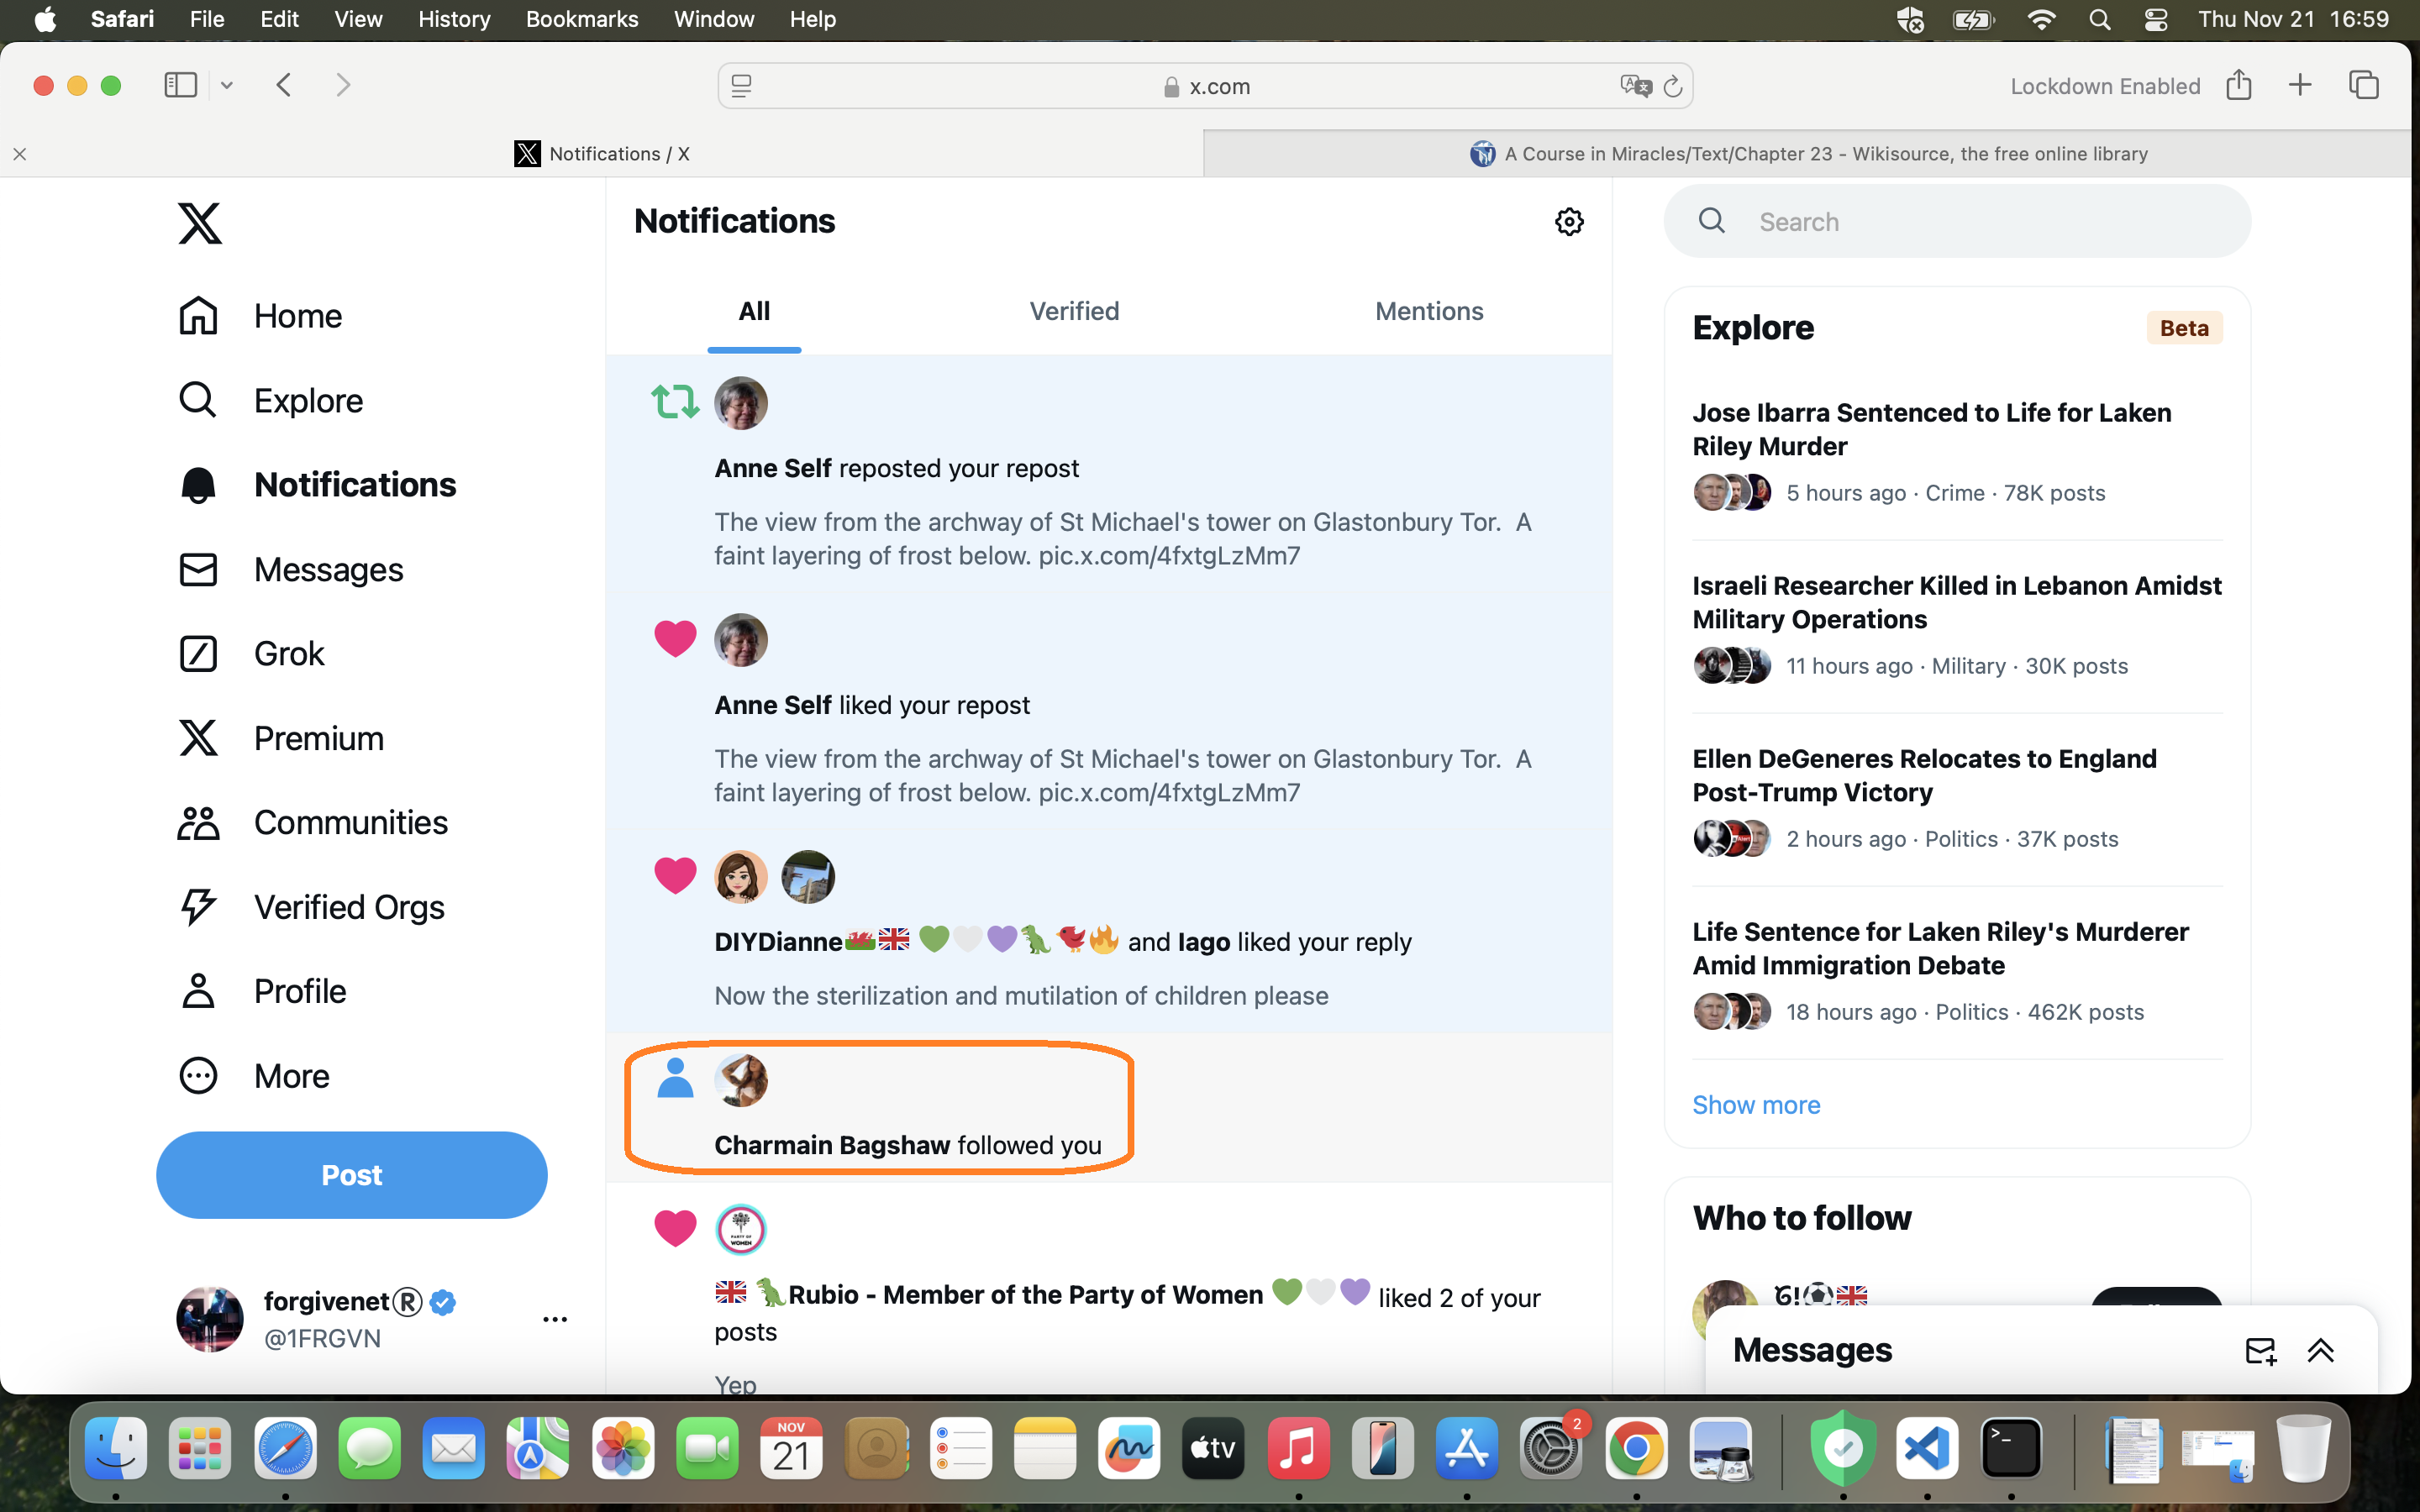Show Safari tab overview
Screen dimensions: 2420x1512
coord(2363,85)
